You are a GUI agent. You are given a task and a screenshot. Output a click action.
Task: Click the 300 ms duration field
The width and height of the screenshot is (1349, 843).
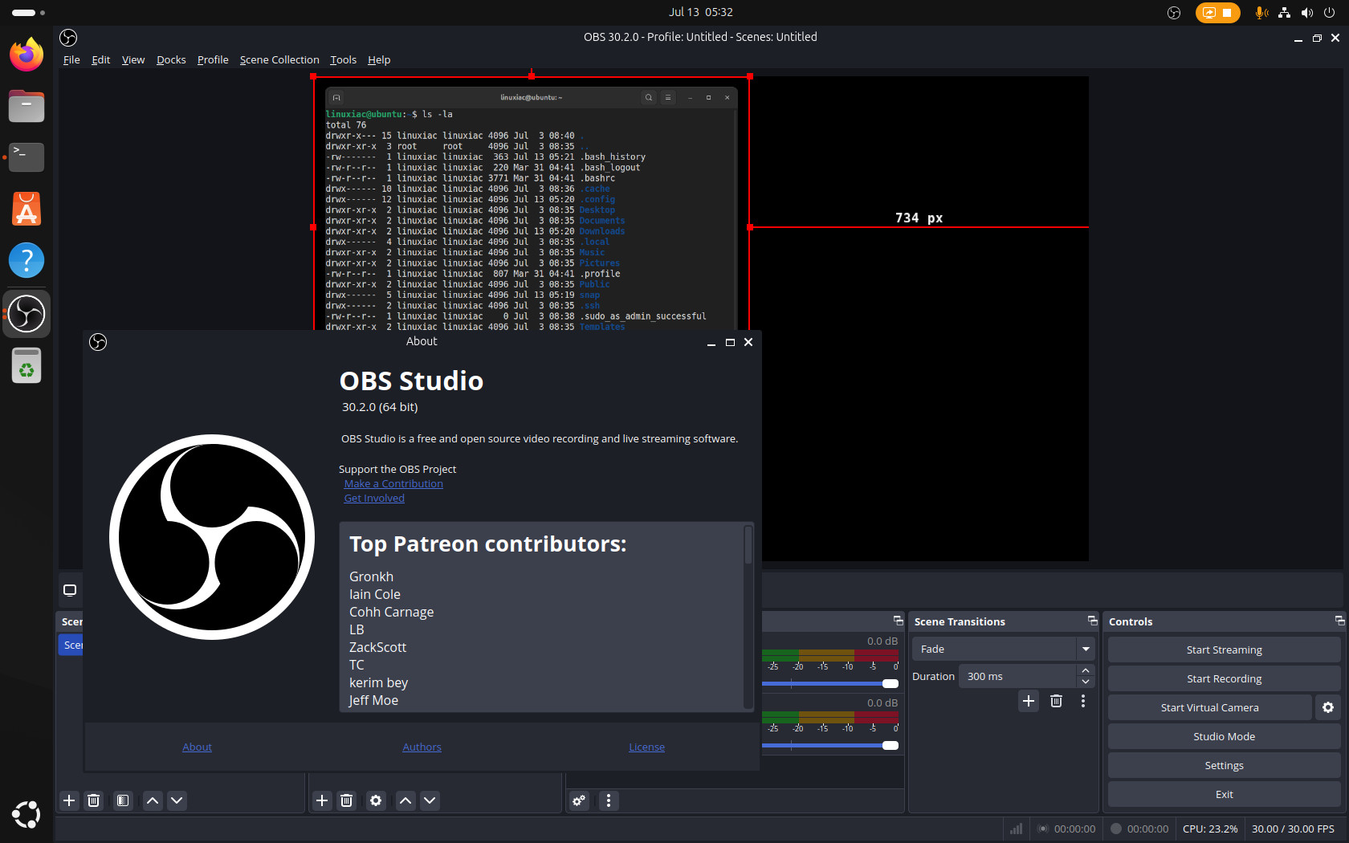tap(1017, 676)
